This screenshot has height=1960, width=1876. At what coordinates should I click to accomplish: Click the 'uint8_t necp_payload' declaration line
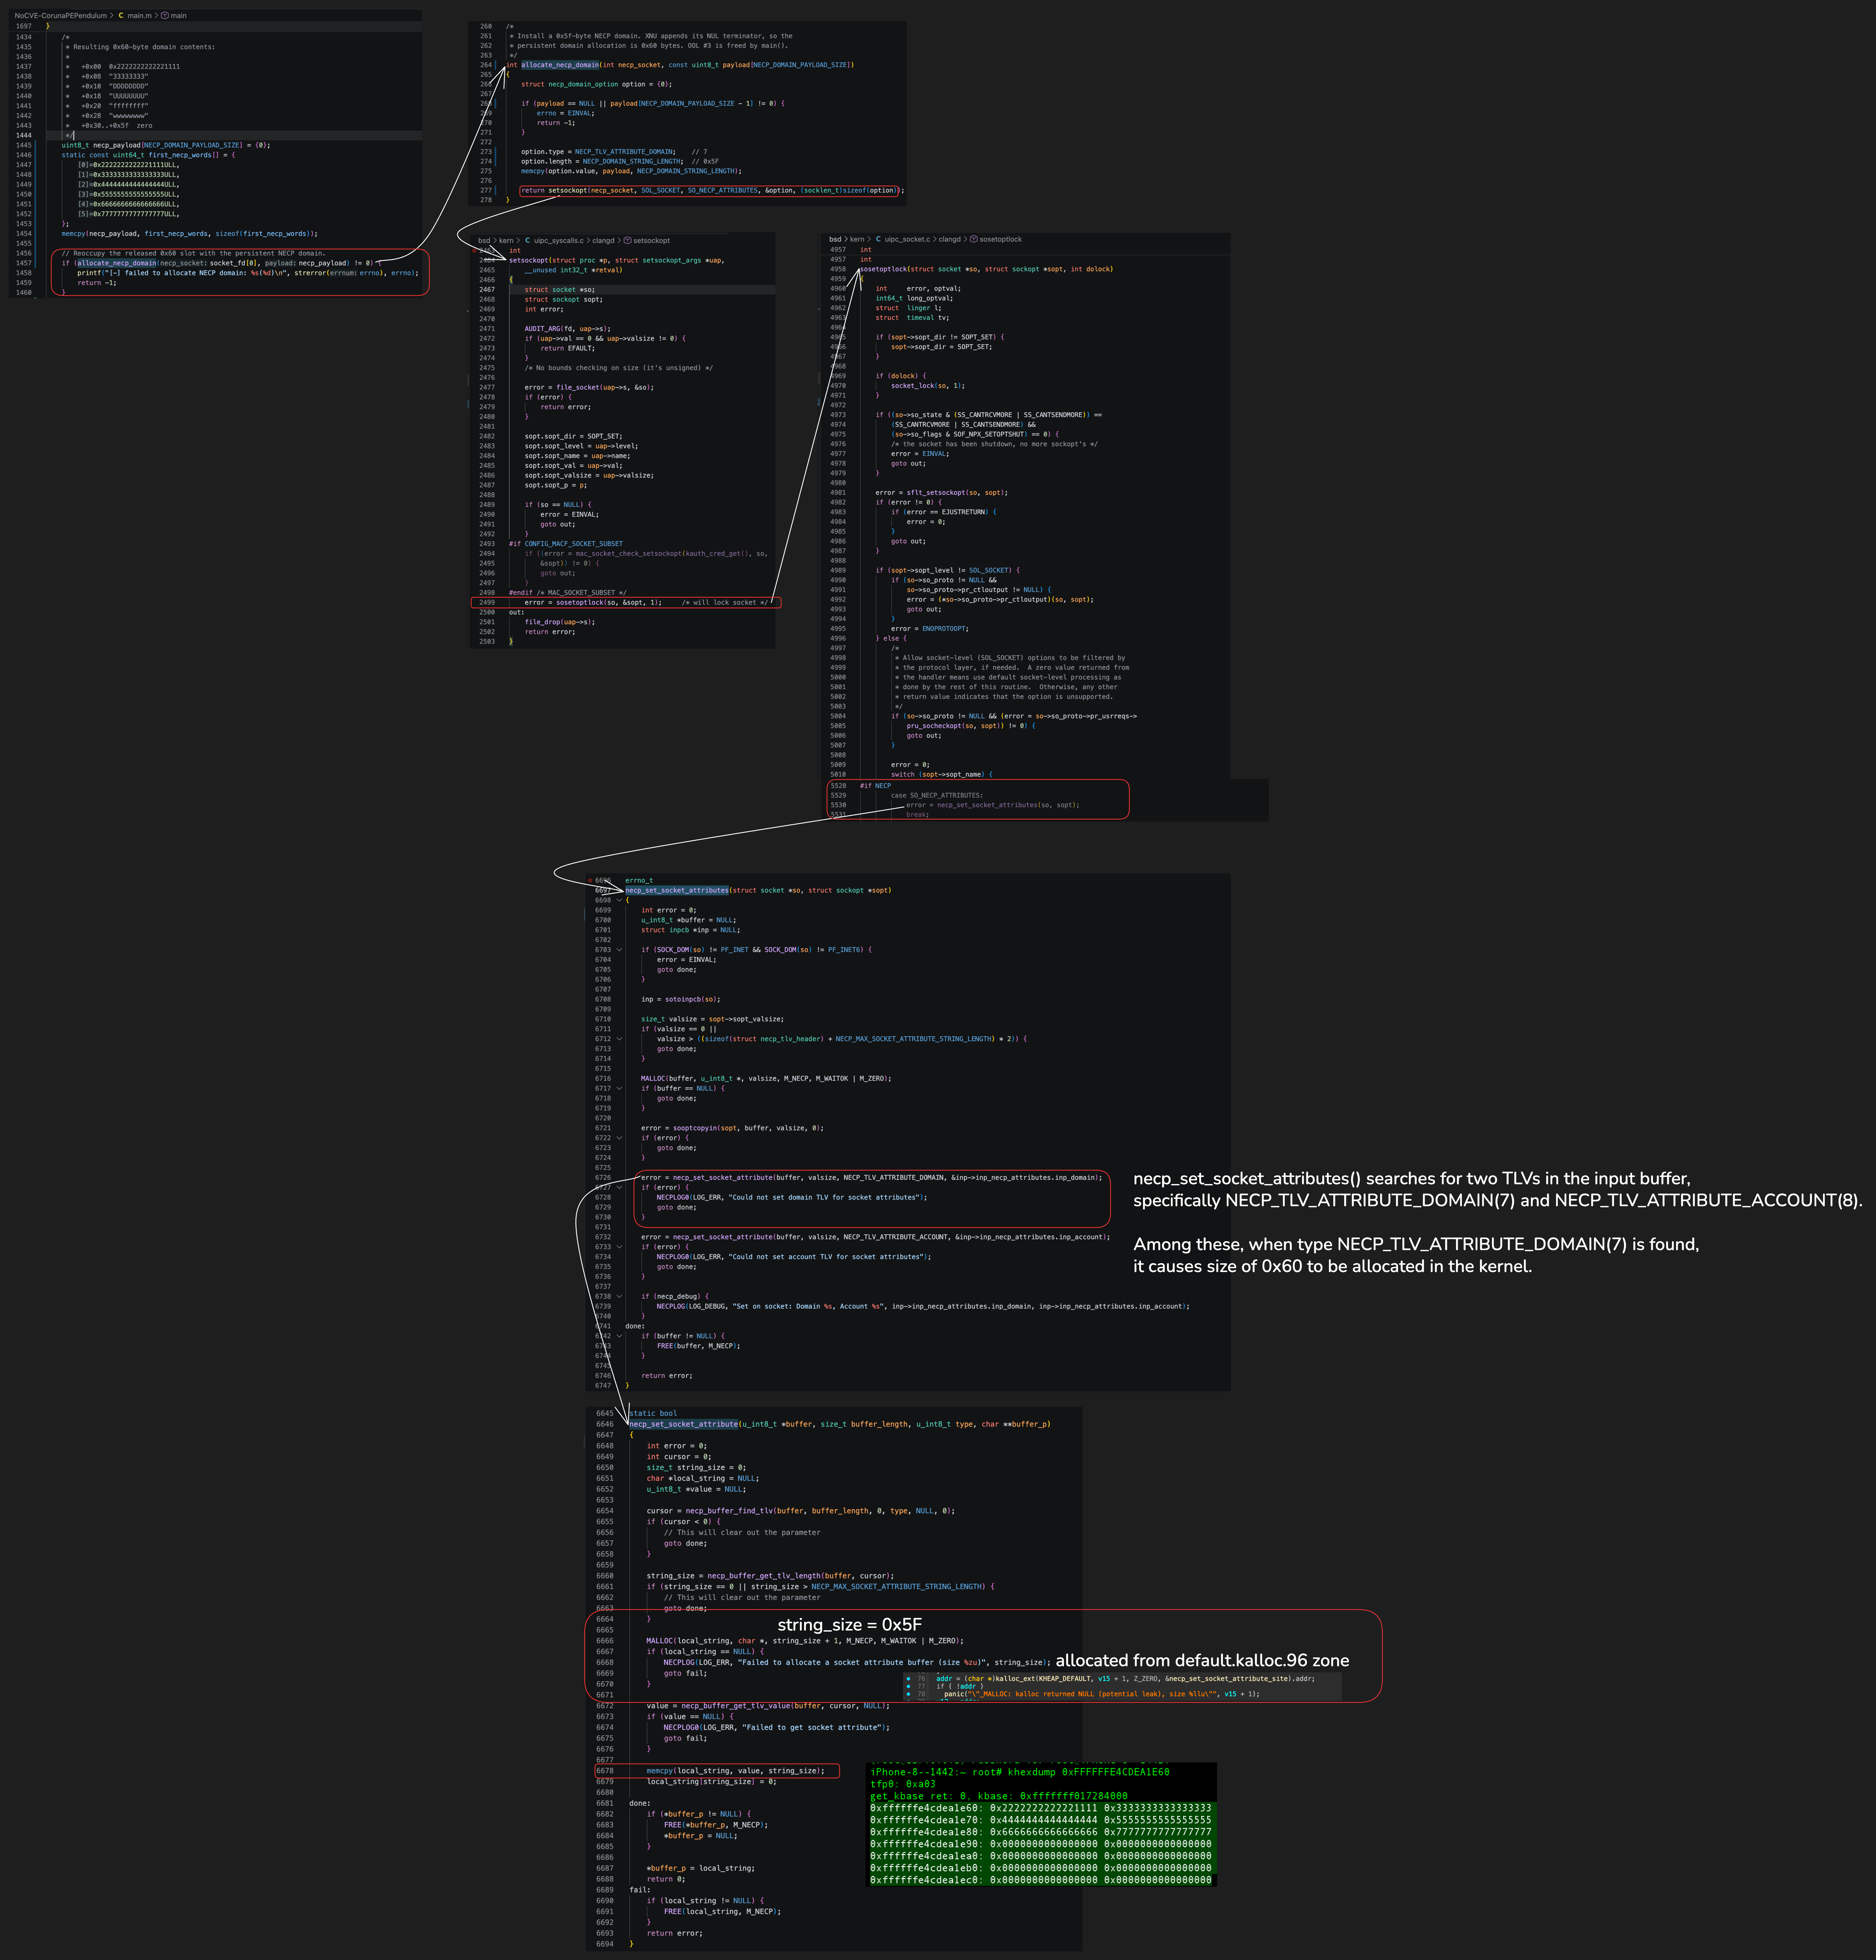coord(166,145)
